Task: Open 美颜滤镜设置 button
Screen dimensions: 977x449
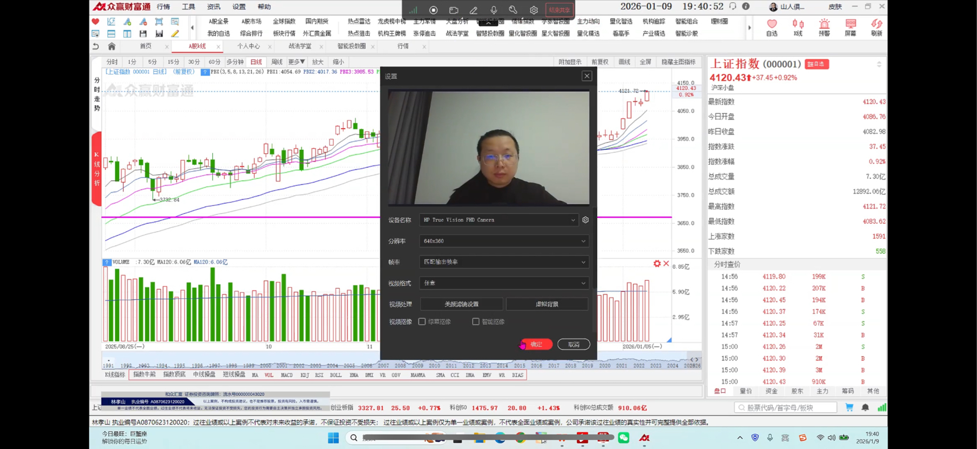Action: click(462, 304)
